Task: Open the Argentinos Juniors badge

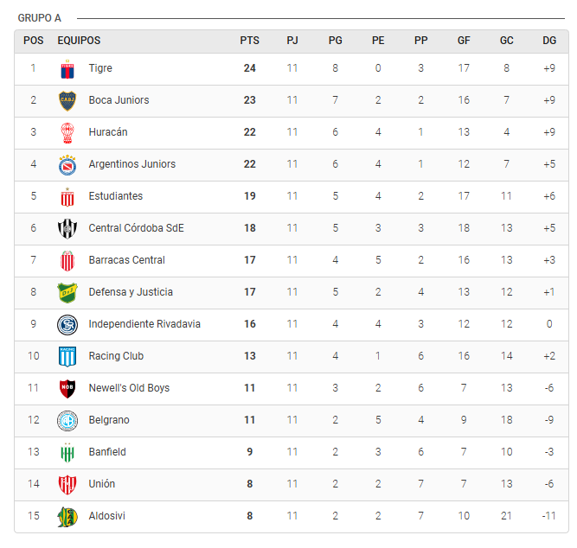Action: pos(67,165)
